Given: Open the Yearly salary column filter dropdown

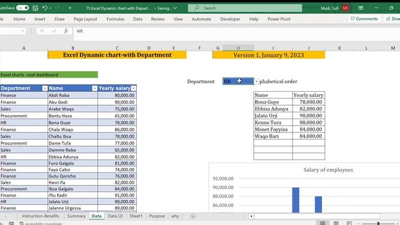Looking at the screenshot, I should [134, 88].
